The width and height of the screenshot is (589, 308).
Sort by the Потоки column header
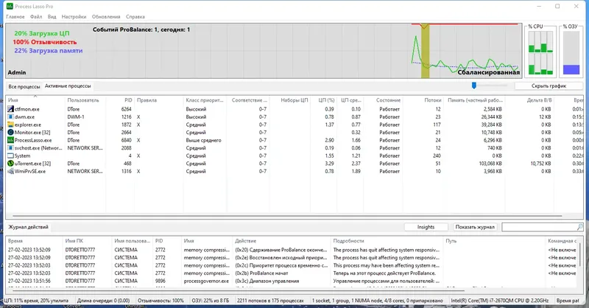[x=433, y=100]
